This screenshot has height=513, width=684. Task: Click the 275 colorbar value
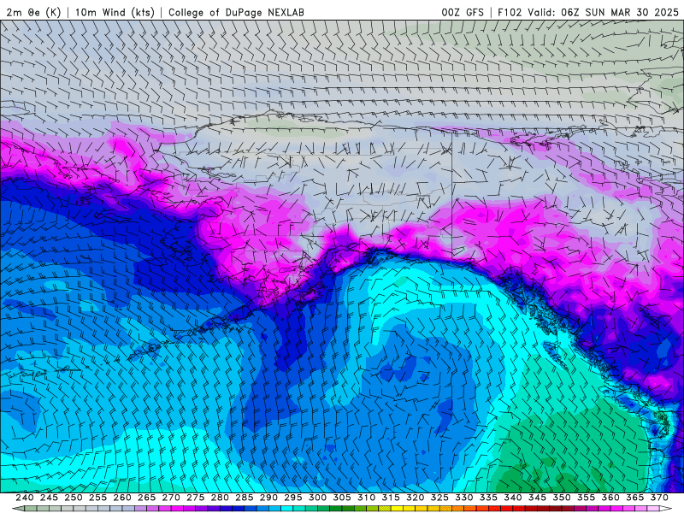point(196,498)
